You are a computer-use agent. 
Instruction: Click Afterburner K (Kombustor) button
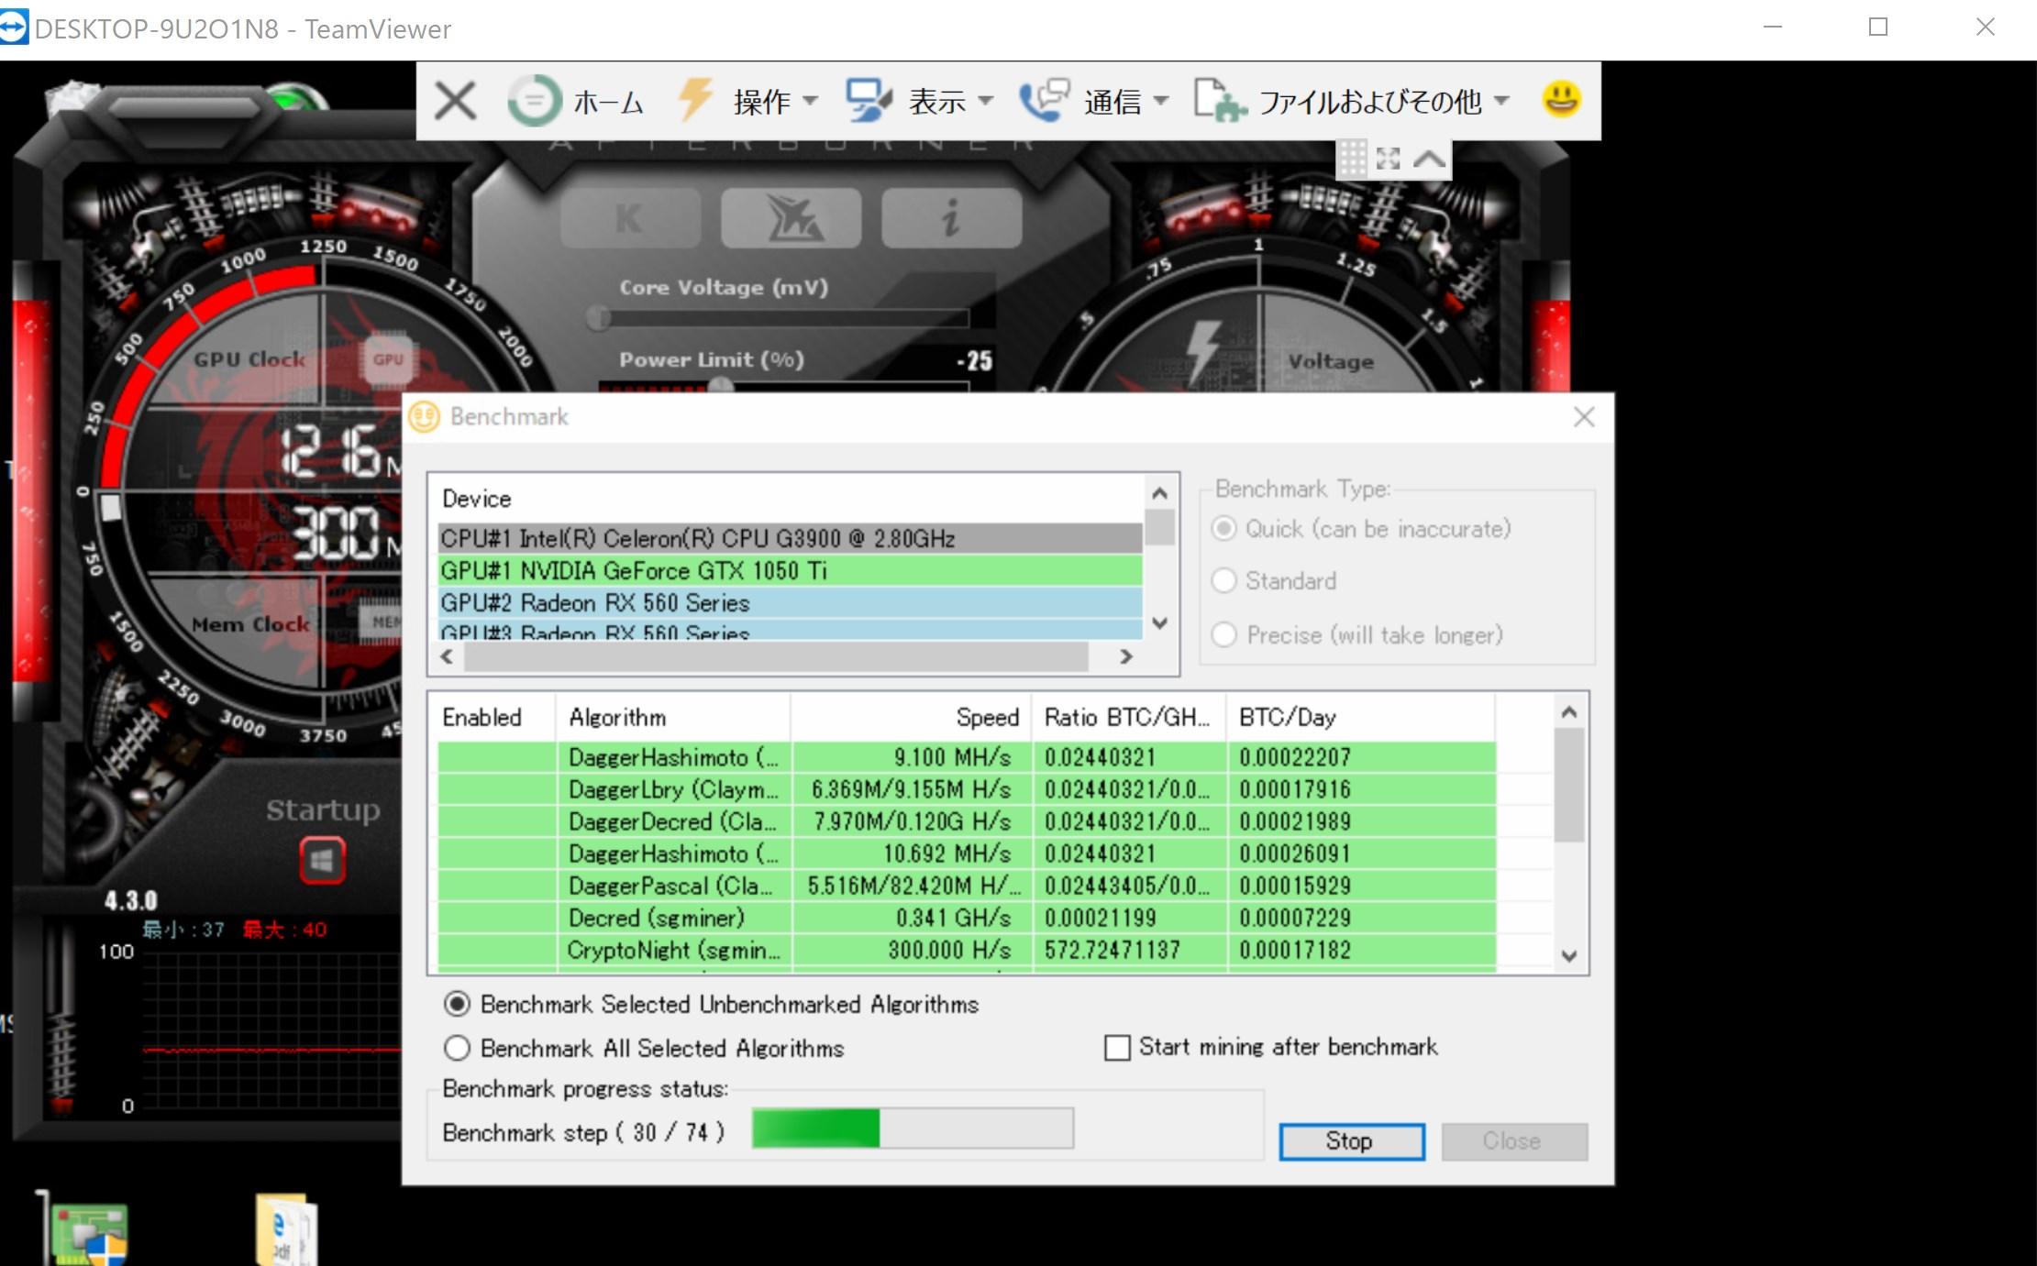click(629, 218)
